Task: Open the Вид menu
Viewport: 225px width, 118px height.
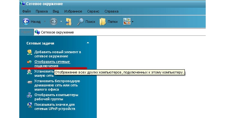Action: (x=56, y=11)
